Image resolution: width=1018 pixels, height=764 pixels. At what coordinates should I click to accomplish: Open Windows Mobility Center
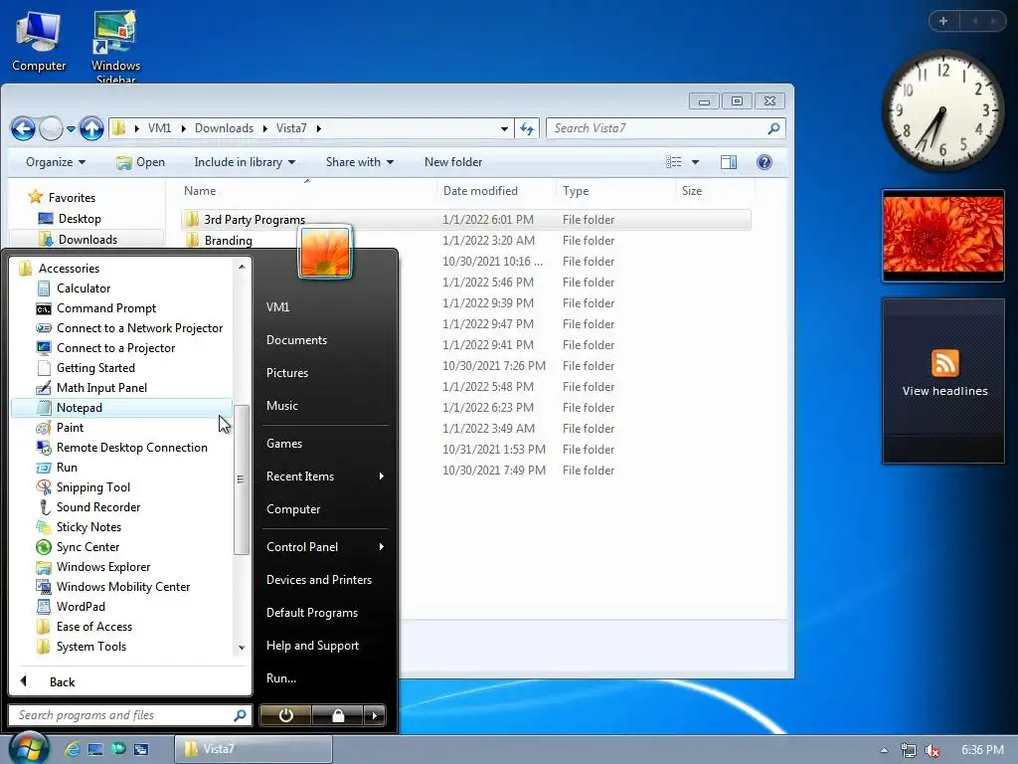[x=122, y=587]
